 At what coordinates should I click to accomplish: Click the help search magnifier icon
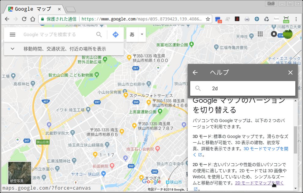pos(198,88)
